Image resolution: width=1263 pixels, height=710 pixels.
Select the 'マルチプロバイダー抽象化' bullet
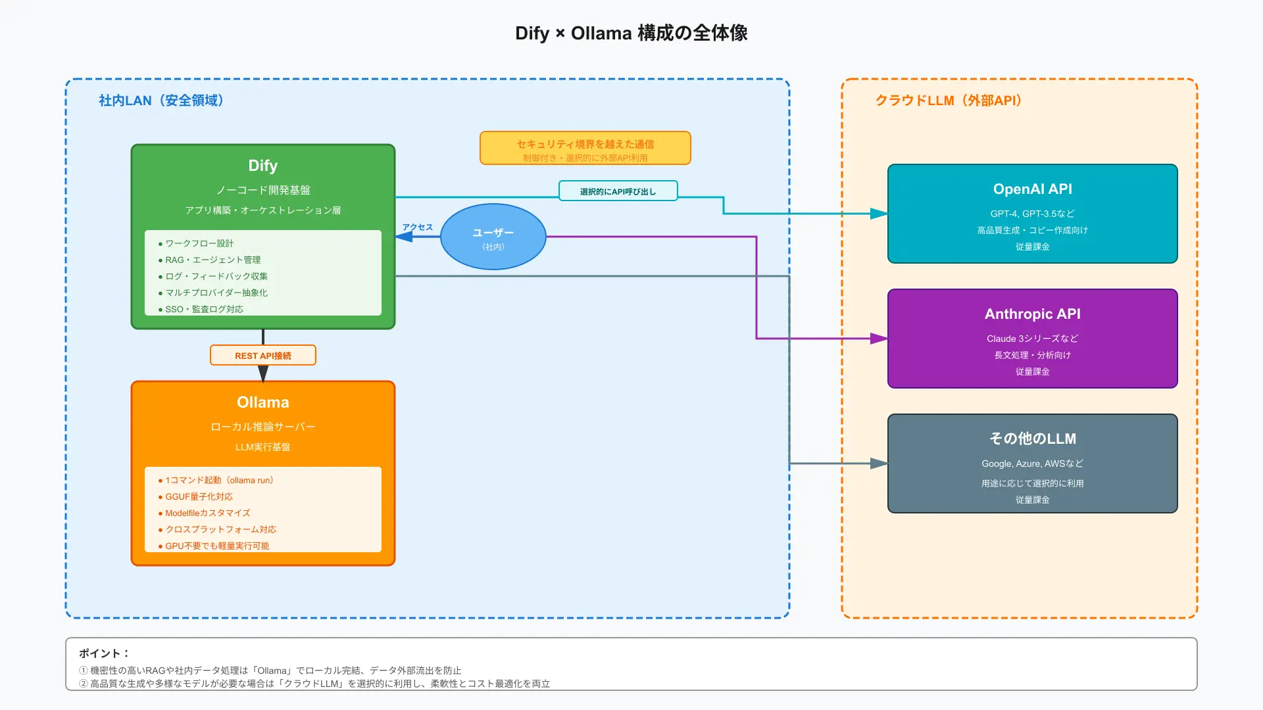click(x=212, y=293)
